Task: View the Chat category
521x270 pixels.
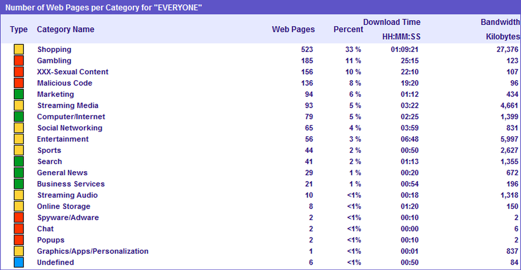Action: click(45, 228)
